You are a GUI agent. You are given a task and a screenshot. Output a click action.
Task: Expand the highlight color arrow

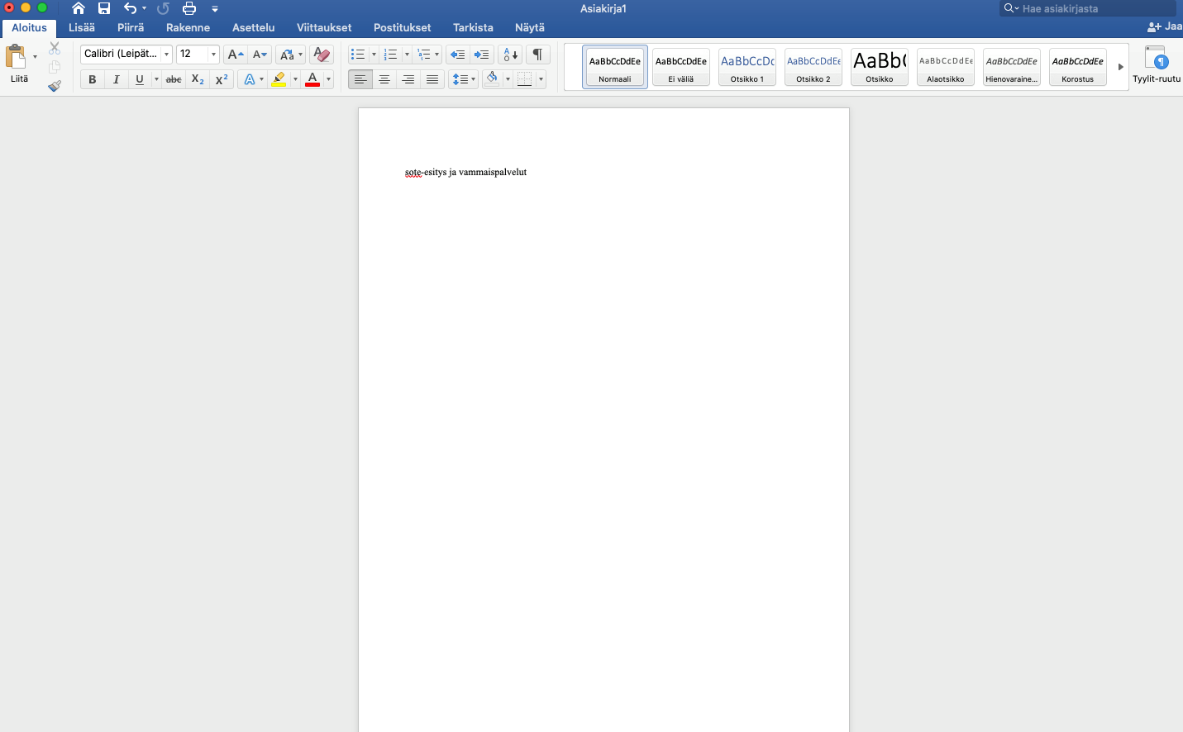295,79
